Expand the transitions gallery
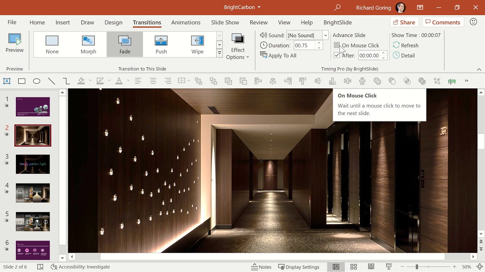Viewport: 485px width, 272px height. point(219,54)
